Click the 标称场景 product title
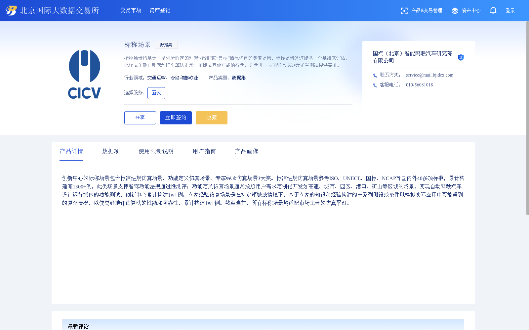The image size is (529, 330). point(138,45)
